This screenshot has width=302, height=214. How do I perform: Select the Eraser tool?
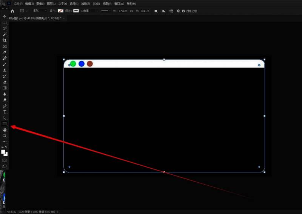pos(5,82)
